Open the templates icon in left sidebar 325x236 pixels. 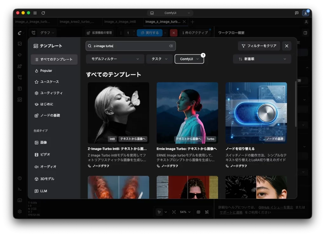tap(20, 100)
